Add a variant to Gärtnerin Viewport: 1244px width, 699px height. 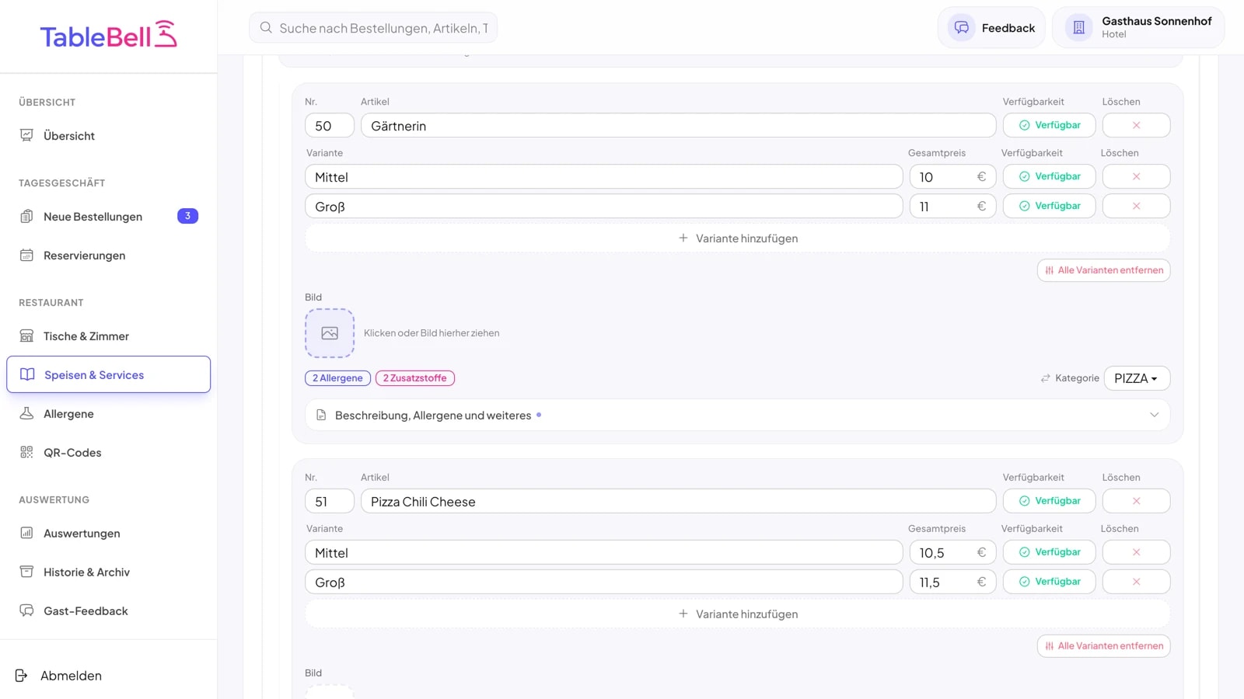pos(737,238)
